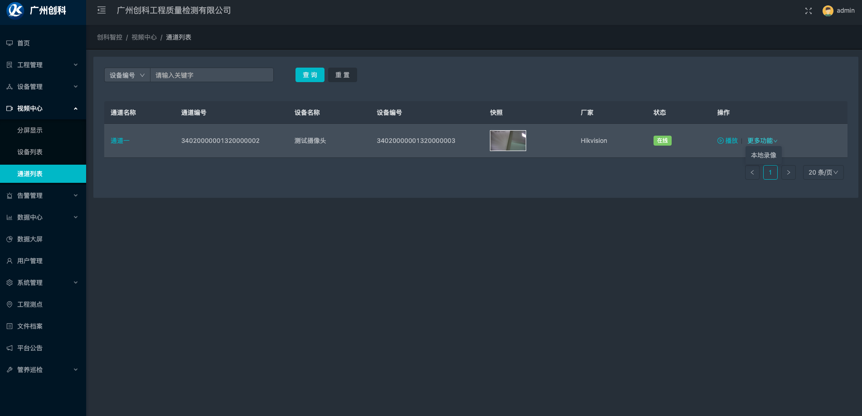The height and width of the screenshot is (416, 862).
Task: Open the 20 条/页 page size dropdown
Action: [823, 172]
